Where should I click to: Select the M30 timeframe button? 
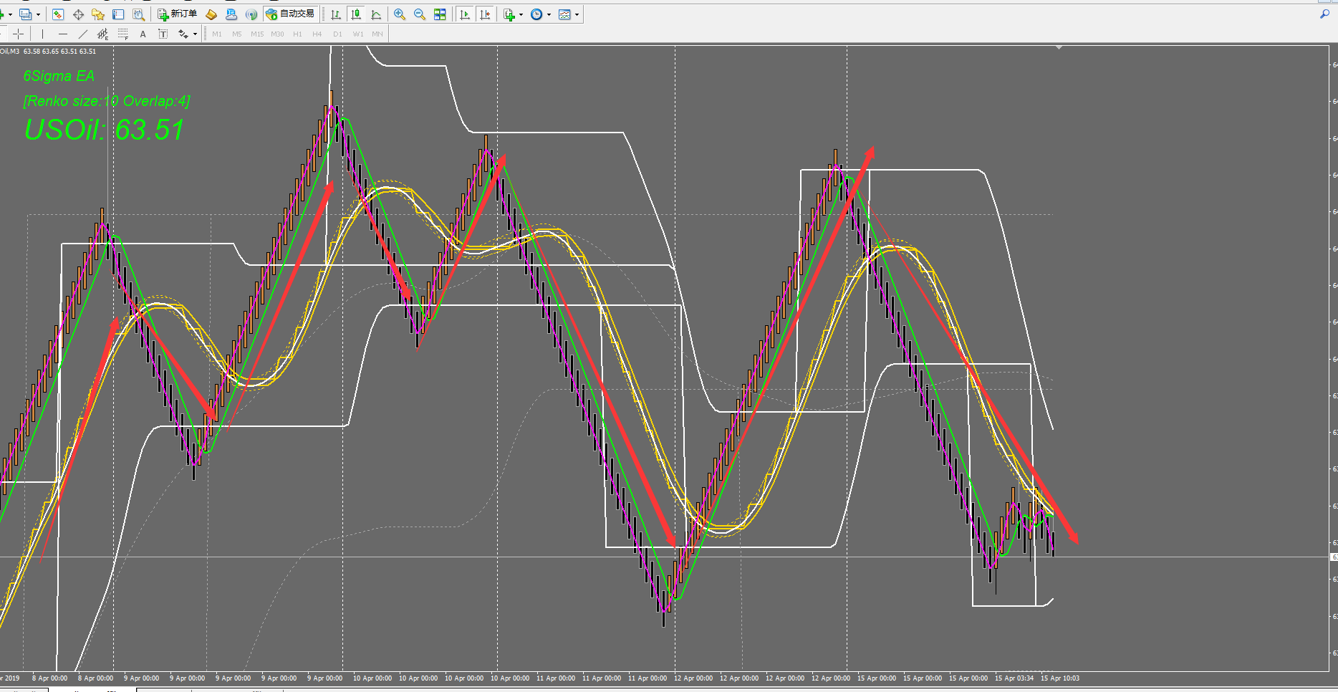pos(277,34)
